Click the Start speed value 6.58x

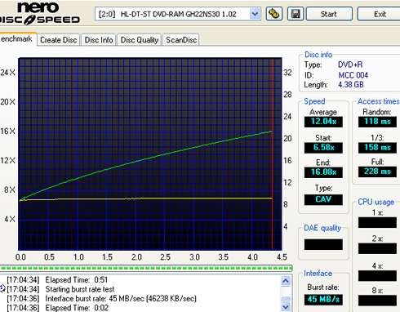(323, 148)
